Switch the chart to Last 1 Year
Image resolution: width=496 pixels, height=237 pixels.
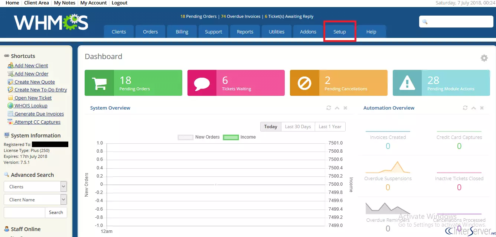coord(330,126)
